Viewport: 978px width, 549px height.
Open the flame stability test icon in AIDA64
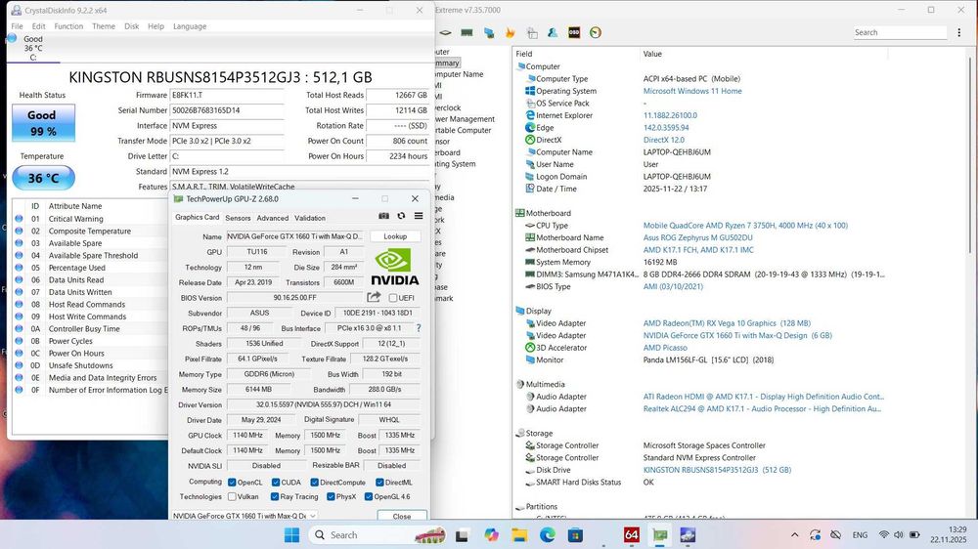pyautogui.click(x=511, y=32)
